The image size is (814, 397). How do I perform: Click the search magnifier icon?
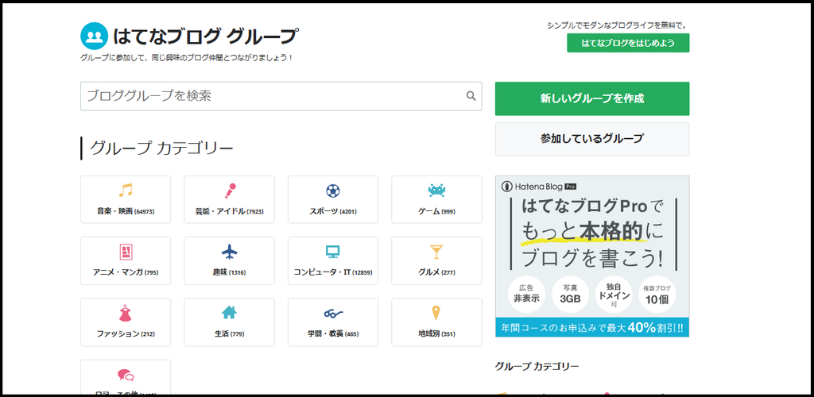point(471,95)
